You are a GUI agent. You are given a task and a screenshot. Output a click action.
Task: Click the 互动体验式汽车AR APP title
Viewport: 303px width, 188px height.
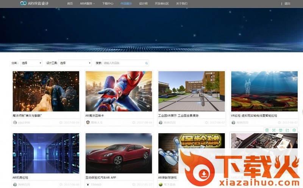tap(100, 177)
